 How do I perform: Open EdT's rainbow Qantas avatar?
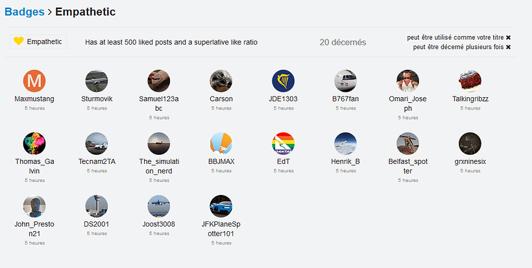click(284, 144)
